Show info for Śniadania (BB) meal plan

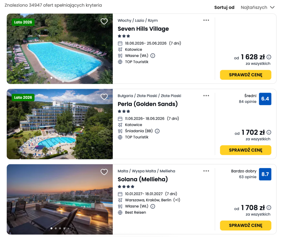pos(157,131)
